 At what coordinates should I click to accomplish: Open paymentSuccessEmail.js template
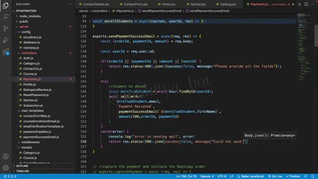click(x=44, y=137)
